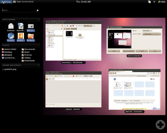167x133 pixels.
Task: Click Cancel in Save Screenshot dialog
Action: 142,51
